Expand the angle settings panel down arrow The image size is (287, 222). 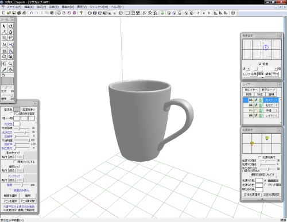point(262,77)
